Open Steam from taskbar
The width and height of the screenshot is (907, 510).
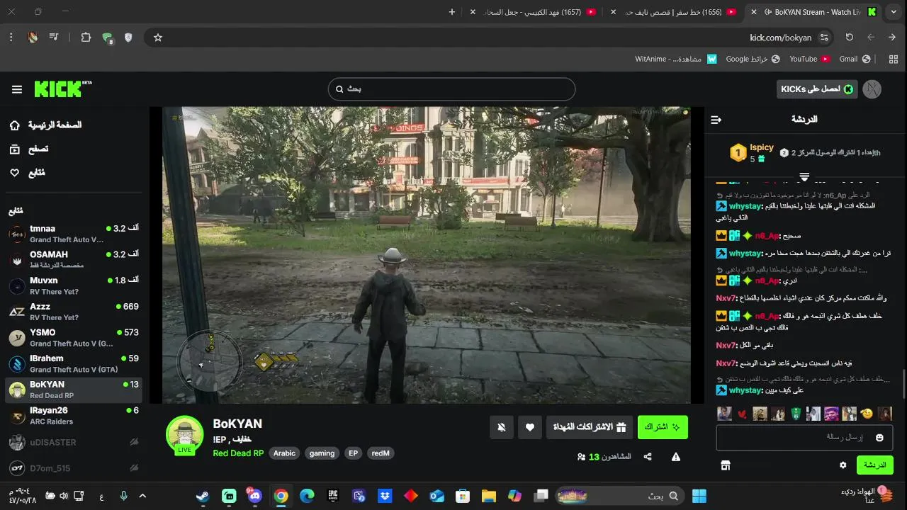[203, 496]
